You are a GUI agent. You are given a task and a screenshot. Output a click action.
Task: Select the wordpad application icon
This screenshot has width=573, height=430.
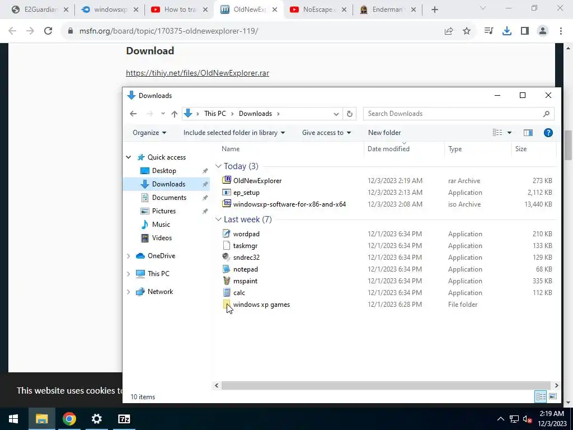[227, 233]
